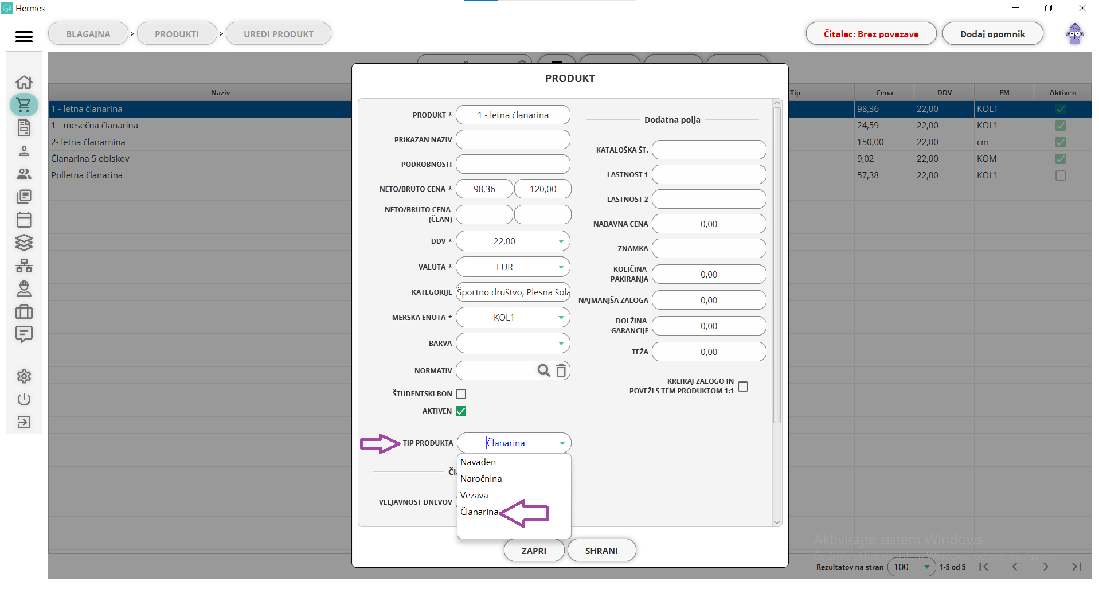Viewport: 1099px width, 589px height.
Task: Expand the DDV dropdown
Action: coord(561,241)
